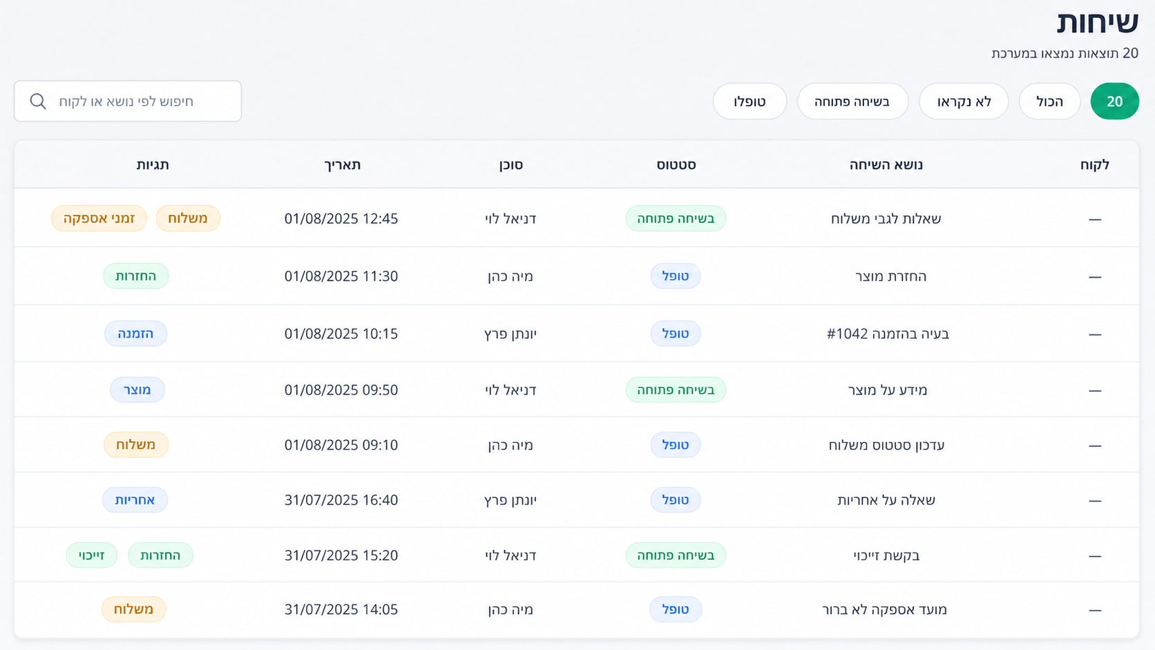Open conversation 'החזרת מוצר'
1155x650 pixels.
click(890, 276)
